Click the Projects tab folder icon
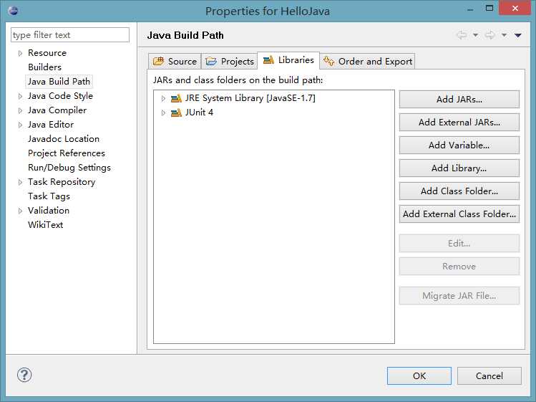The height and width of the screenshot is (402, 536). tap(211, 62)
